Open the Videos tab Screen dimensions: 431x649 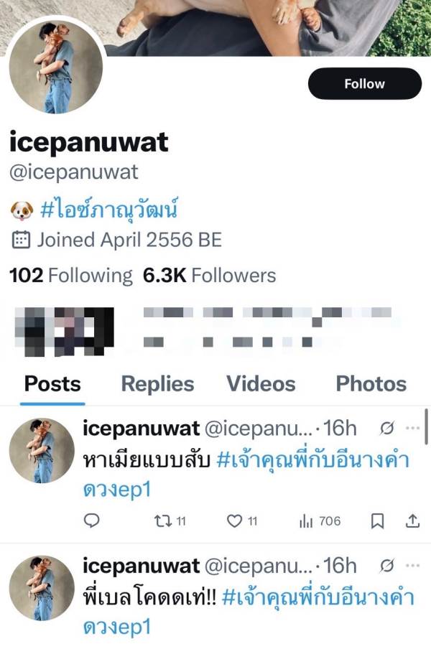[x=261, y=384]
